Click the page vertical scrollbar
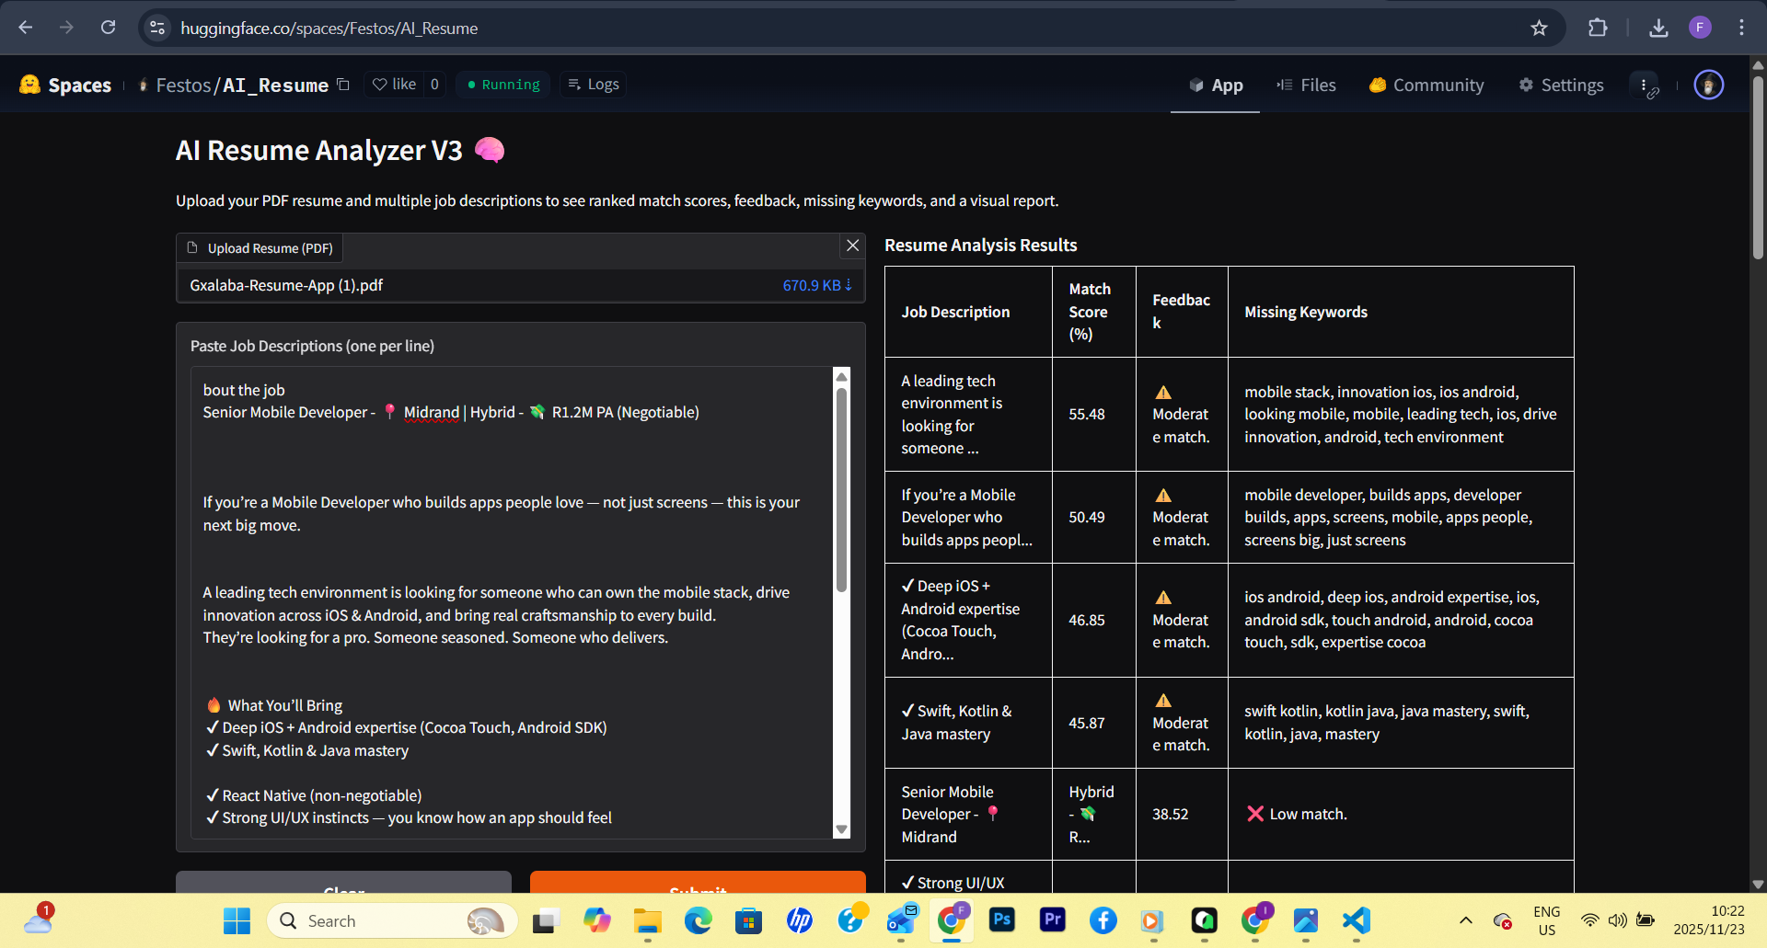Screen dimensions: 1767x948 1758,167
